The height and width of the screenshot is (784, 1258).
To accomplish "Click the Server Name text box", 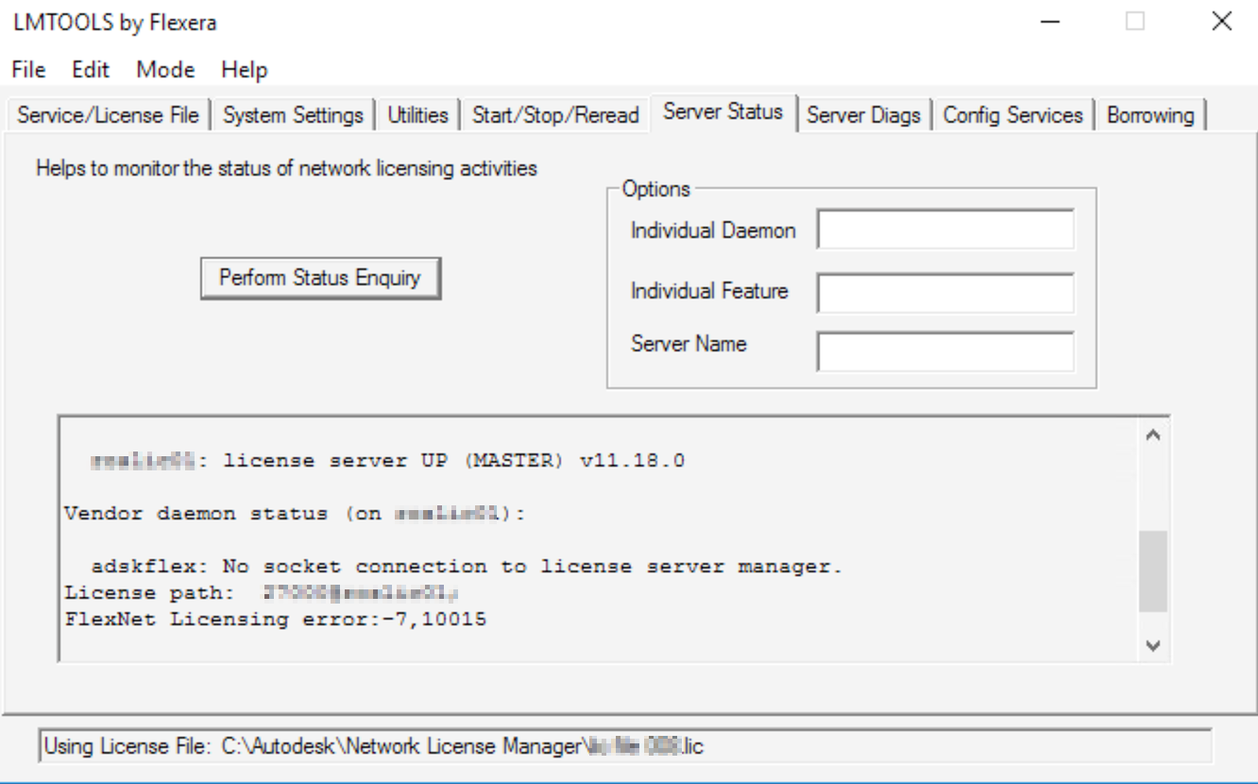I will [945, 351].
